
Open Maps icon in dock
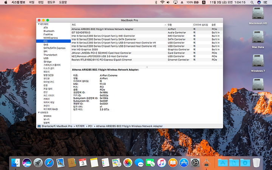[116, 163]
